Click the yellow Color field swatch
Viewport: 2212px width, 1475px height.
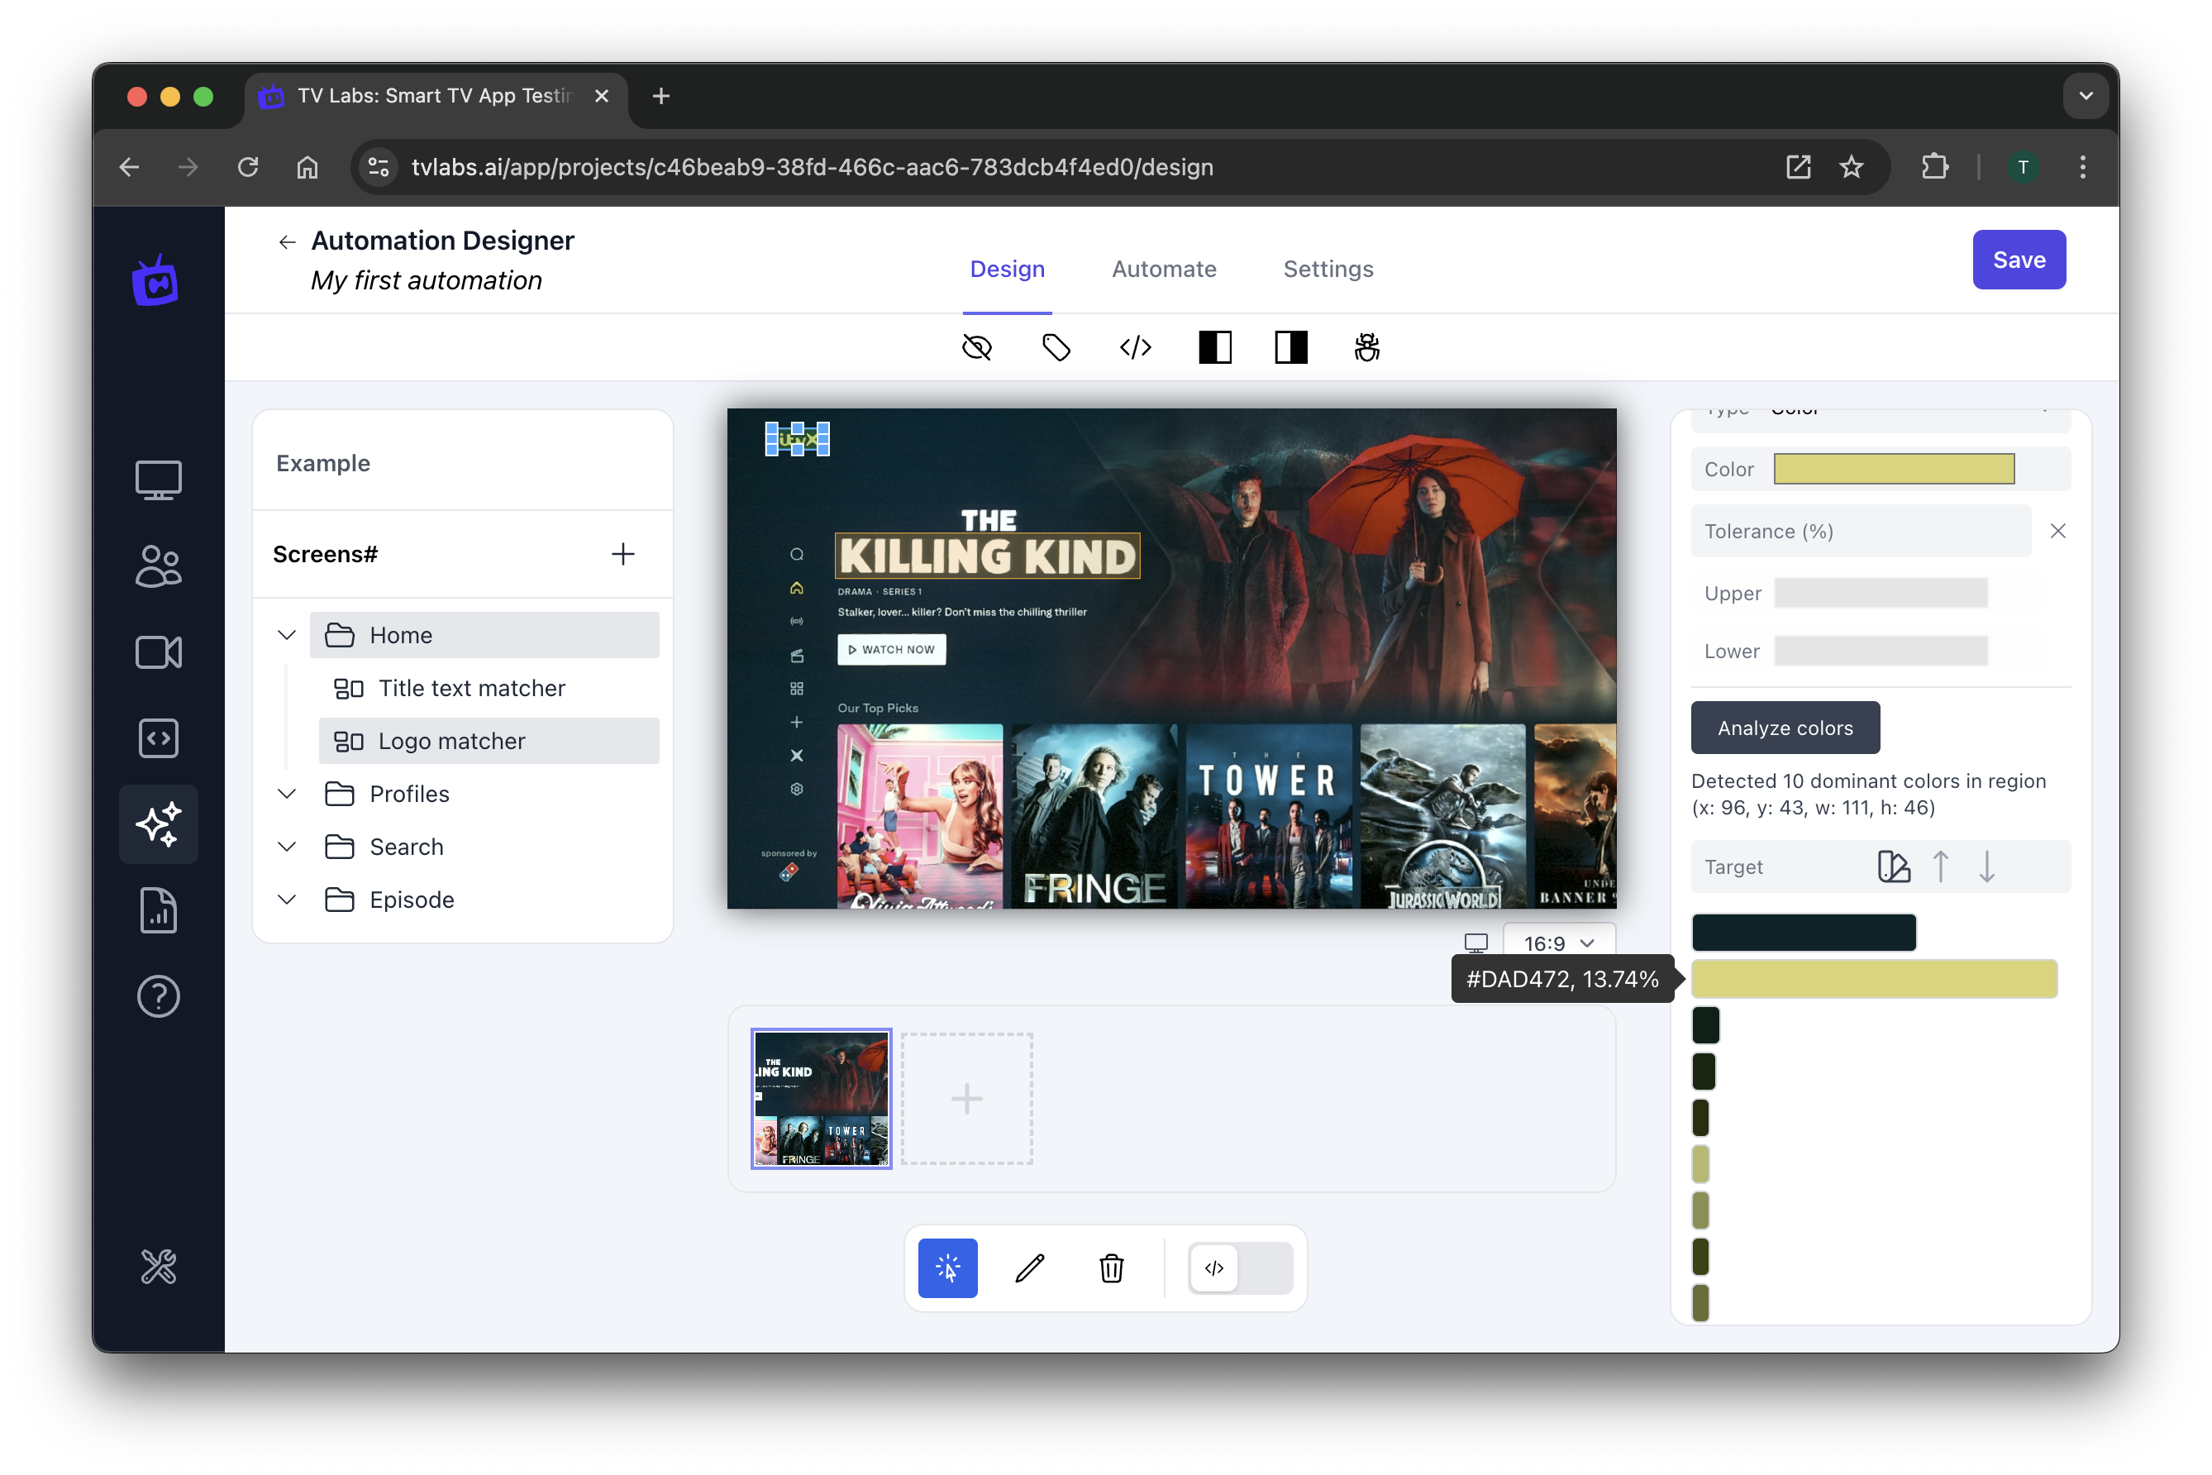(x=1894, y=469)
